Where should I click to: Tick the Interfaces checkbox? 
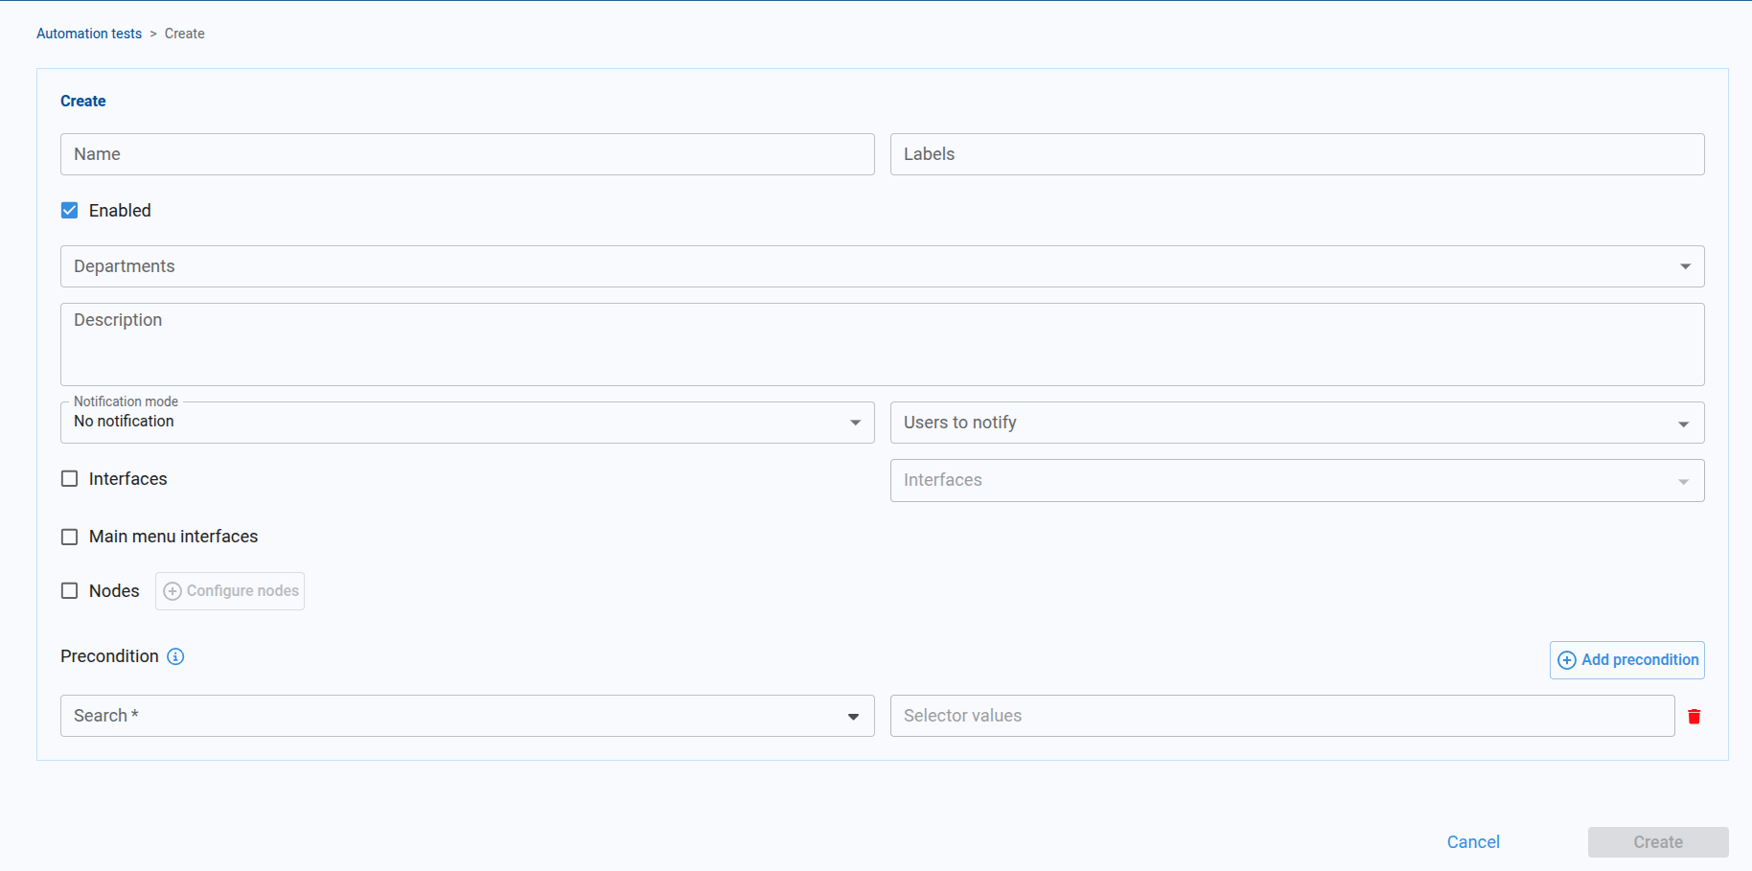point(70,479)
